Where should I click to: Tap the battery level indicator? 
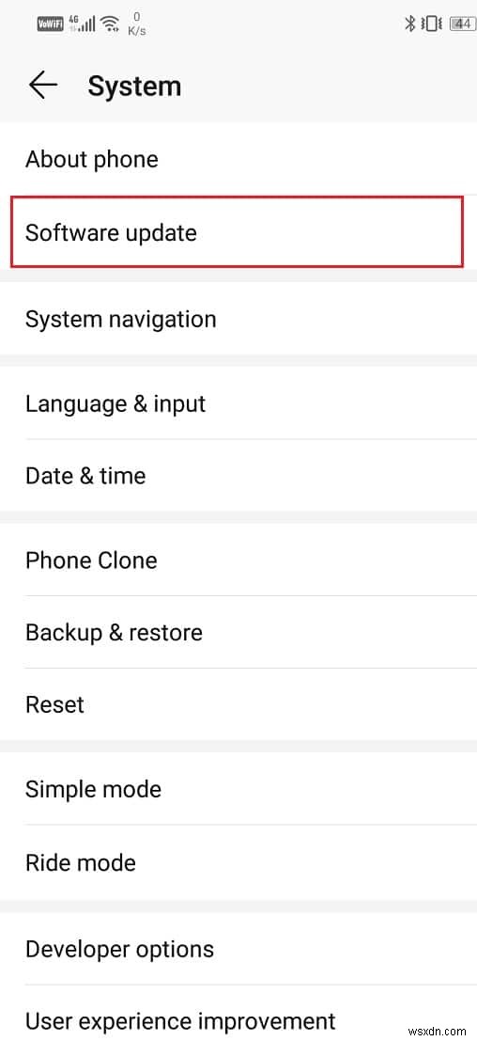click(x=462, y=24)
